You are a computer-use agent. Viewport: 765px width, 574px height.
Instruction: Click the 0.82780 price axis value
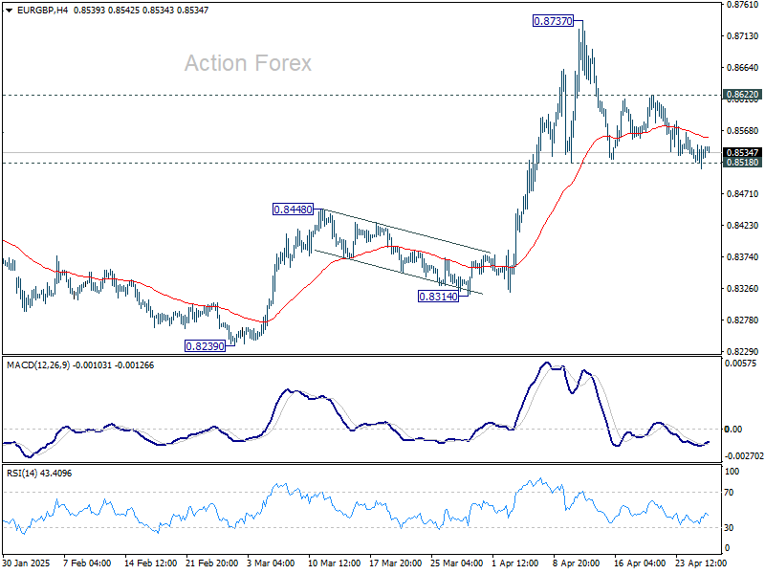(x=743, y=320)
